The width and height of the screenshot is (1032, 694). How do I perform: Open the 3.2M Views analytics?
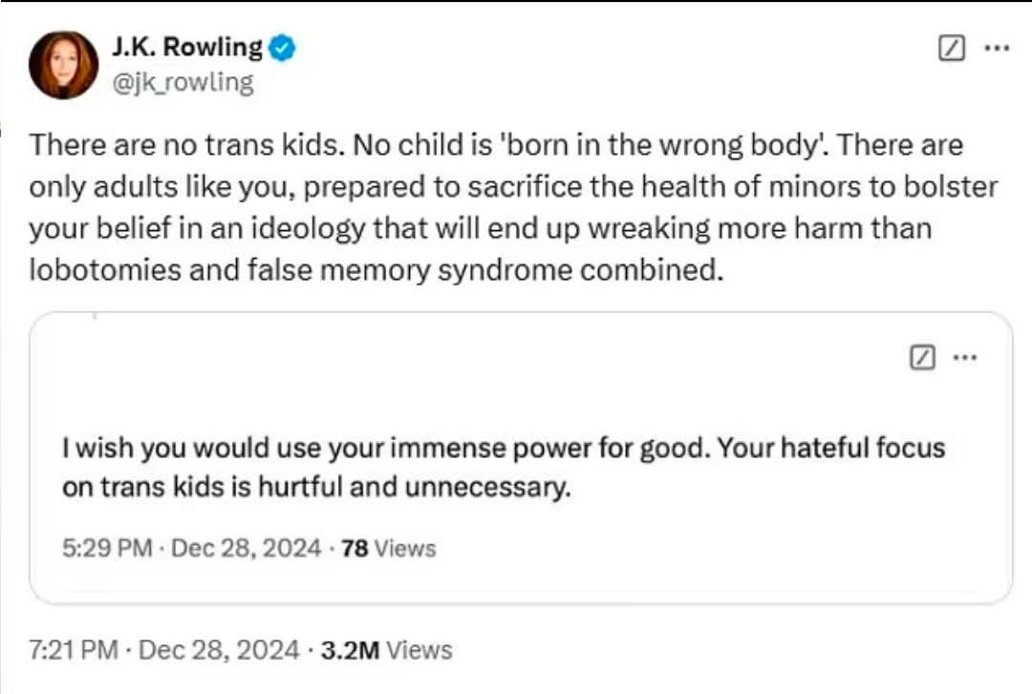386,651
